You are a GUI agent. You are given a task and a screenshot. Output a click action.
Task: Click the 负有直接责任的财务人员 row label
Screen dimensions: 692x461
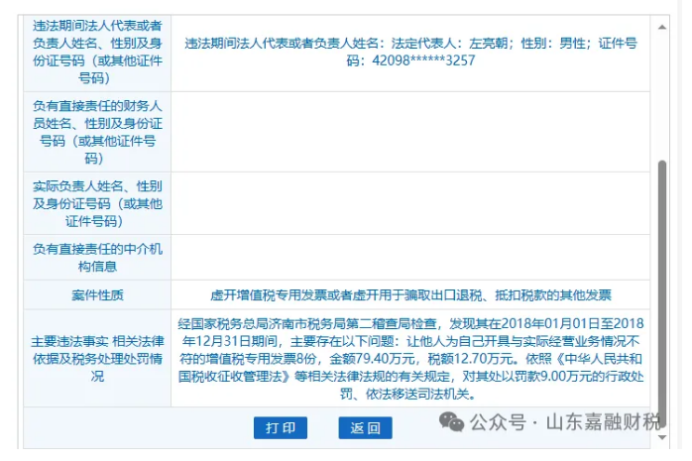(x=97, y=132)
